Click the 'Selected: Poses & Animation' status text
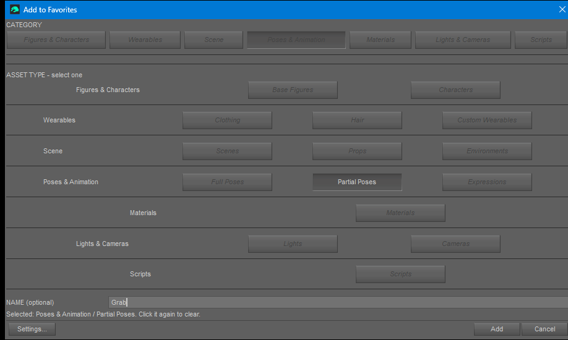This screenshot has height=340, width=568. pos(103,314)
